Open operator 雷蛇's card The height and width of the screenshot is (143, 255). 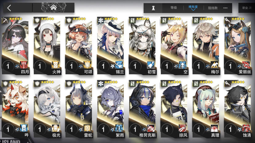point(79,109)
